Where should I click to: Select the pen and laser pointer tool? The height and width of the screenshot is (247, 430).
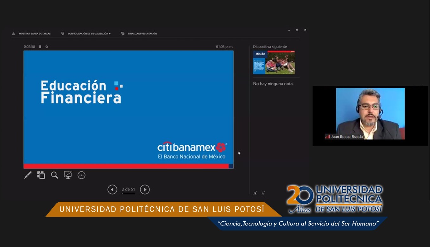[x=28, y=175]
